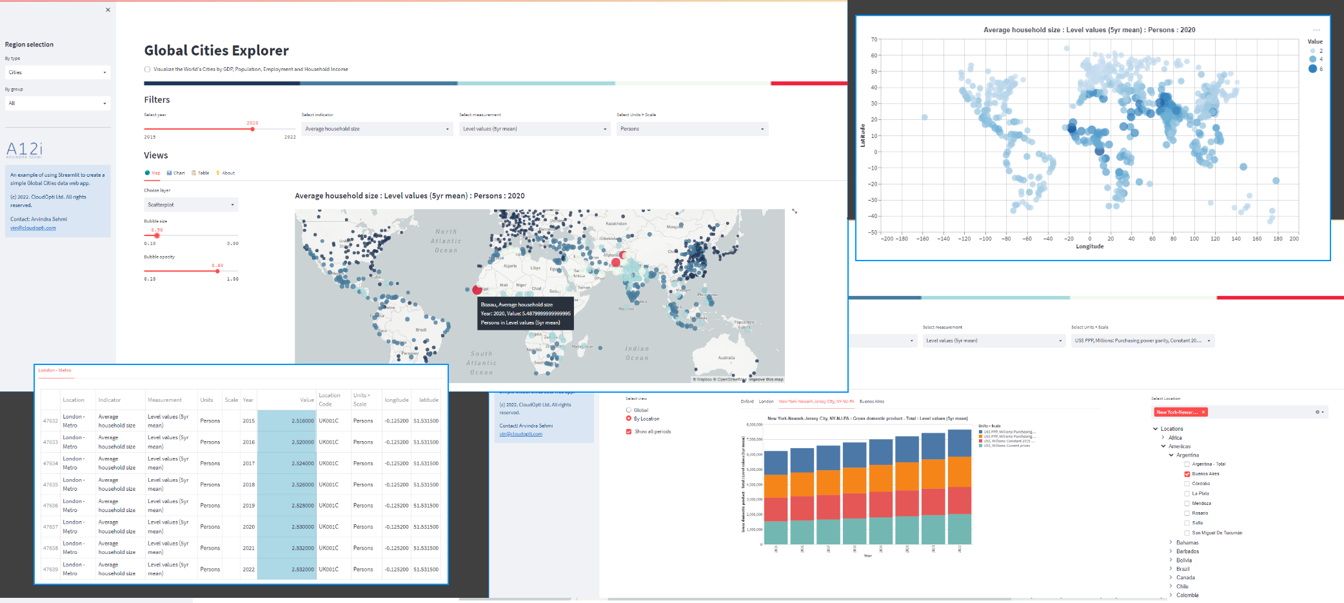The image size is (1344, 603).
Task: Expand the Africa tree node
Action: (x=1163, y=438)
